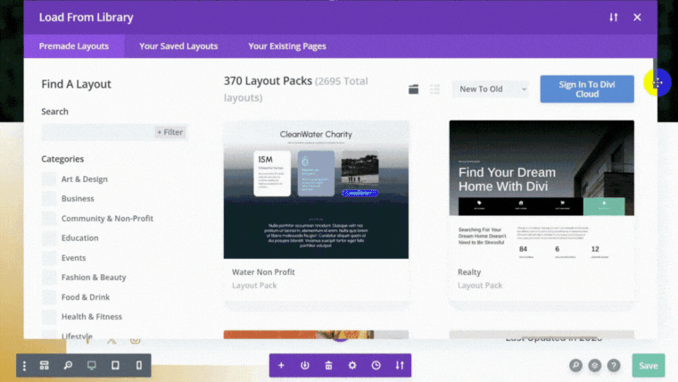The width and height of the screenshot is (678, 382).
Task: Check the Health & Fitness category
Action: coord(49,317)
